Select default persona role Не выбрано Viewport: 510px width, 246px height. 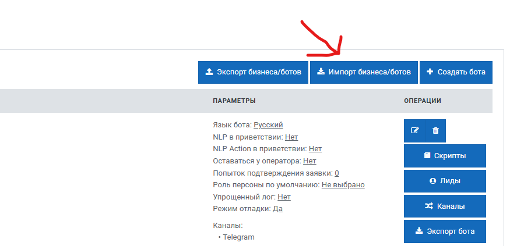coord(343,184)
